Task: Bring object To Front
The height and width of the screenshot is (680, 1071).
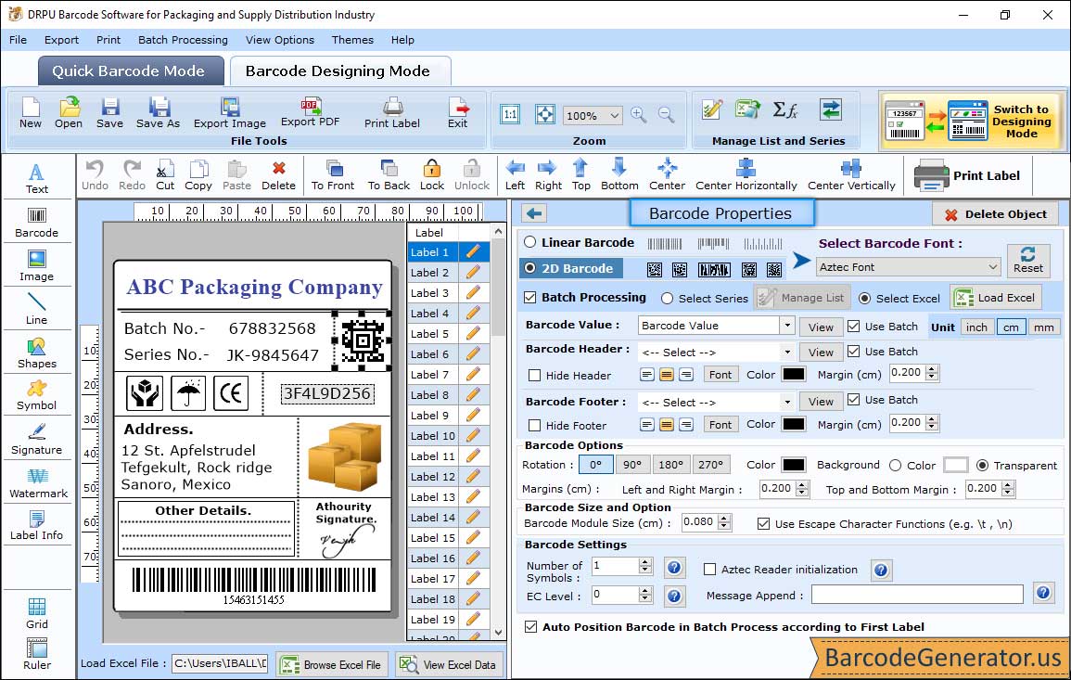Action: pos(333,175)
